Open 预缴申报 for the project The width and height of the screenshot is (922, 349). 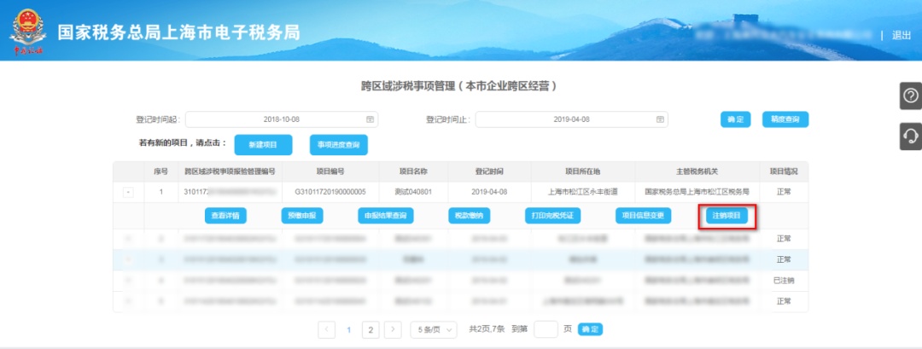point(302,216)
